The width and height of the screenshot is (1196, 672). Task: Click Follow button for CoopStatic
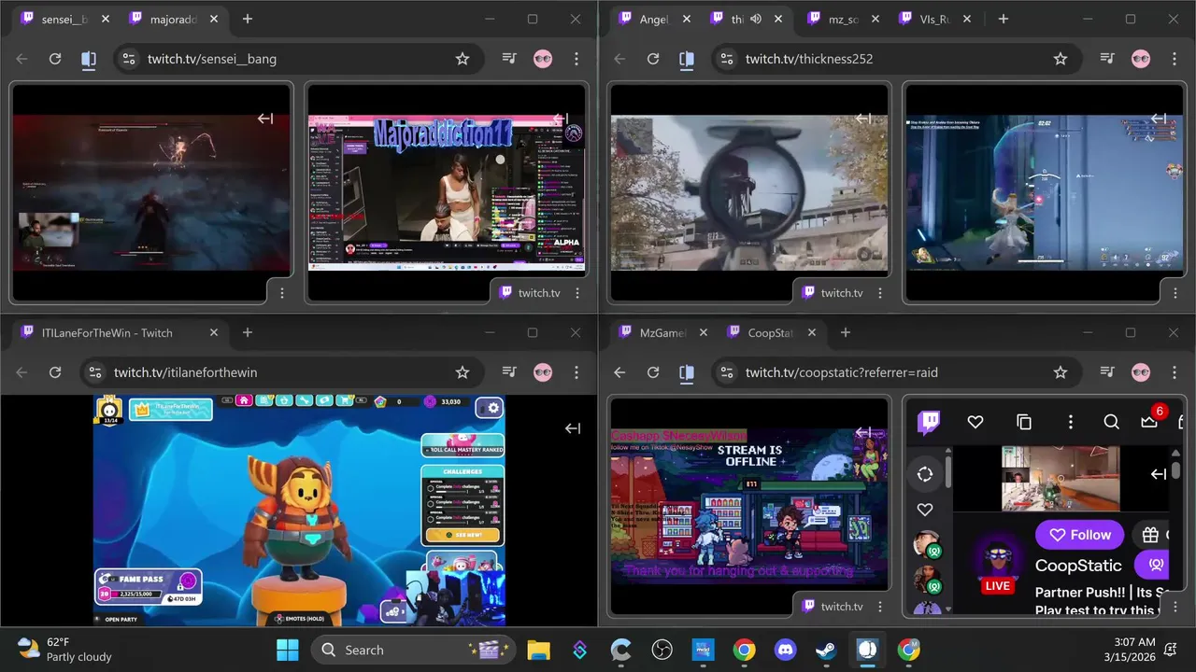1079,535
